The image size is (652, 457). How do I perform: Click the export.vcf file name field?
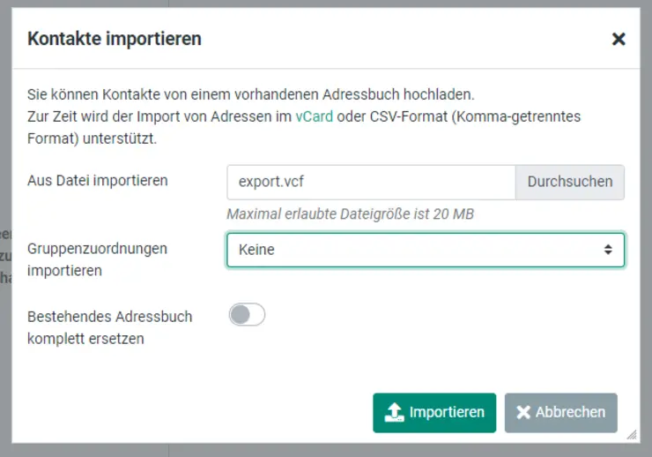pyautogui.click(x=370, y=182)
